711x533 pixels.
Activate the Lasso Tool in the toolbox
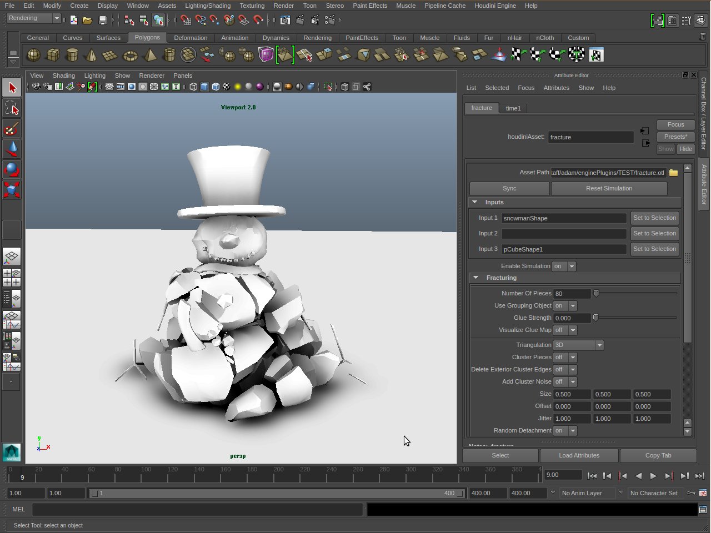point(12,108)
